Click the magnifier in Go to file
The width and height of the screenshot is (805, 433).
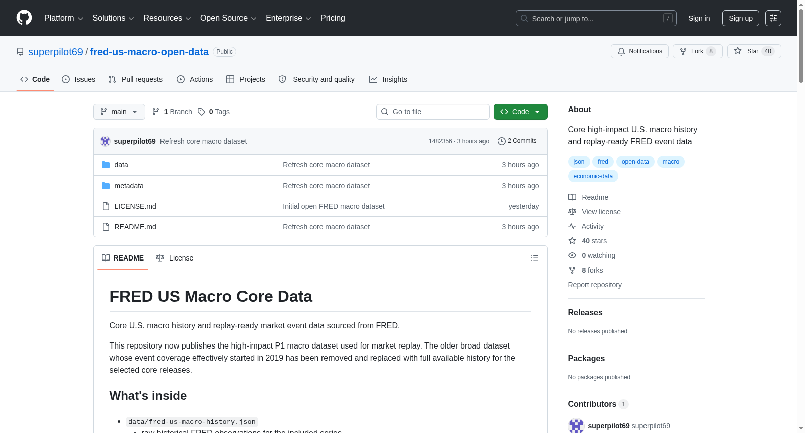(x=385, y=112)
